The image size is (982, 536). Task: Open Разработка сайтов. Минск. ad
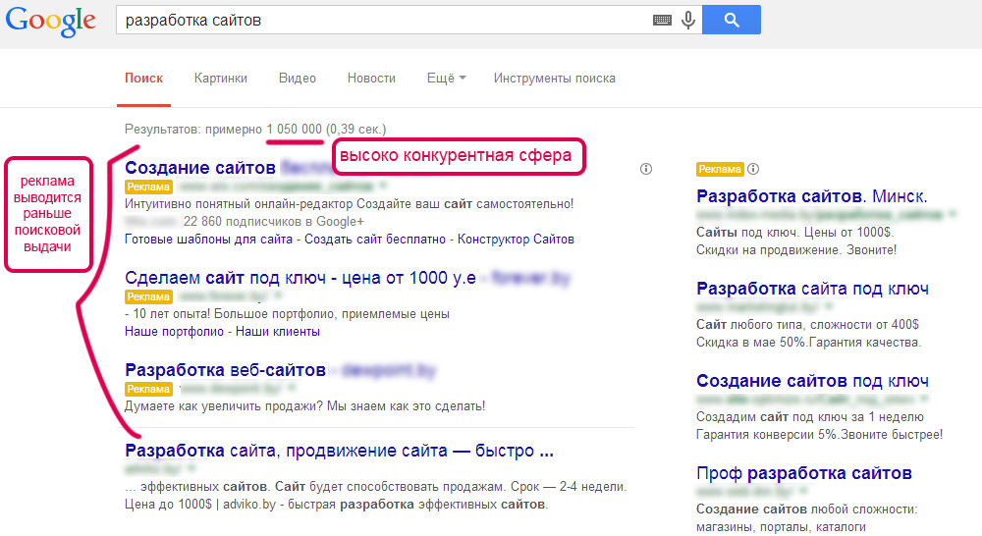[x=812, y=196]
